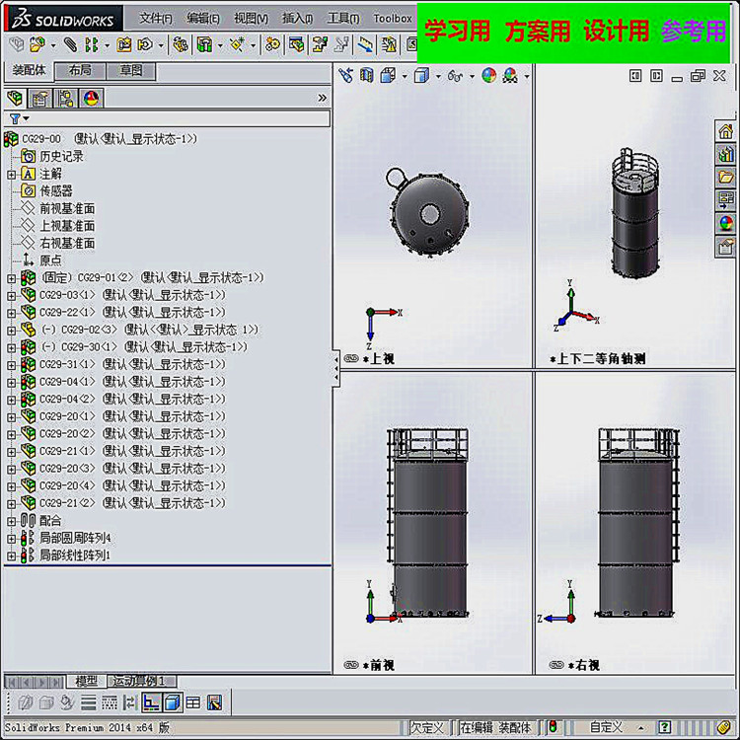Viewport: 740px width, 740px height.
Task: Expand the CG29-03<1> component node
Action: pyautogui.click(x=11, y=296)
